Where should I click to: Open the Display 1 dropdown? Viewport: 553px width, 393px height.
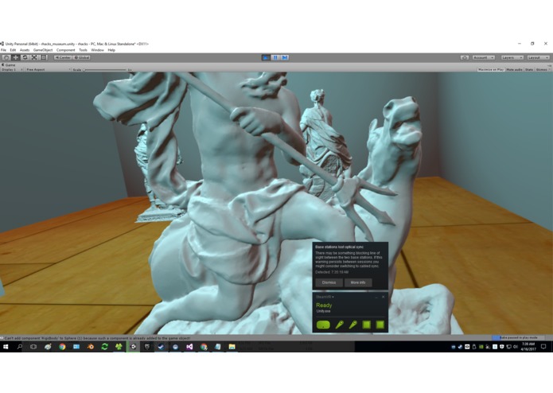tap(12, 70)
